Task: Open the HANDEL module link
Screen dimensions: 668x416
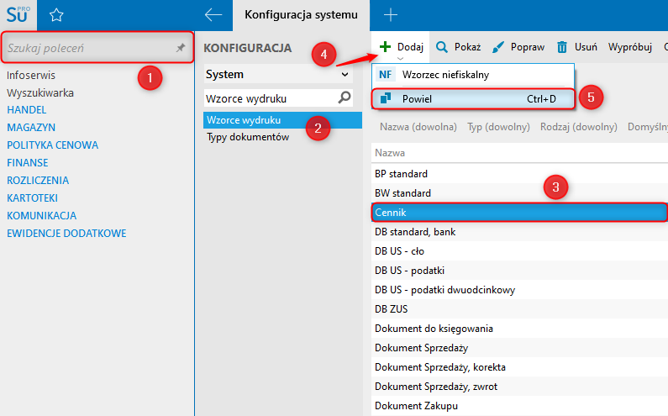Action: point(26,109)
